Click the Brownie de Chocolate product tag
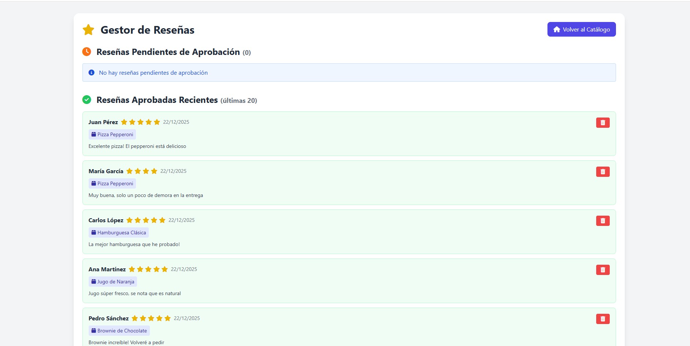Screen dimensions: 690x346 [119, 331]
